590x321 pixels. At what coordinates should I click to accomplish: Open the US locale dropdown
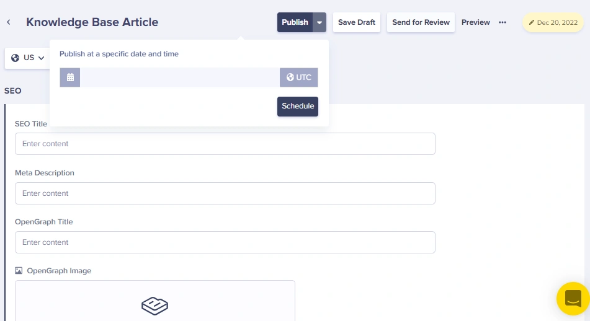coord(29,58)
